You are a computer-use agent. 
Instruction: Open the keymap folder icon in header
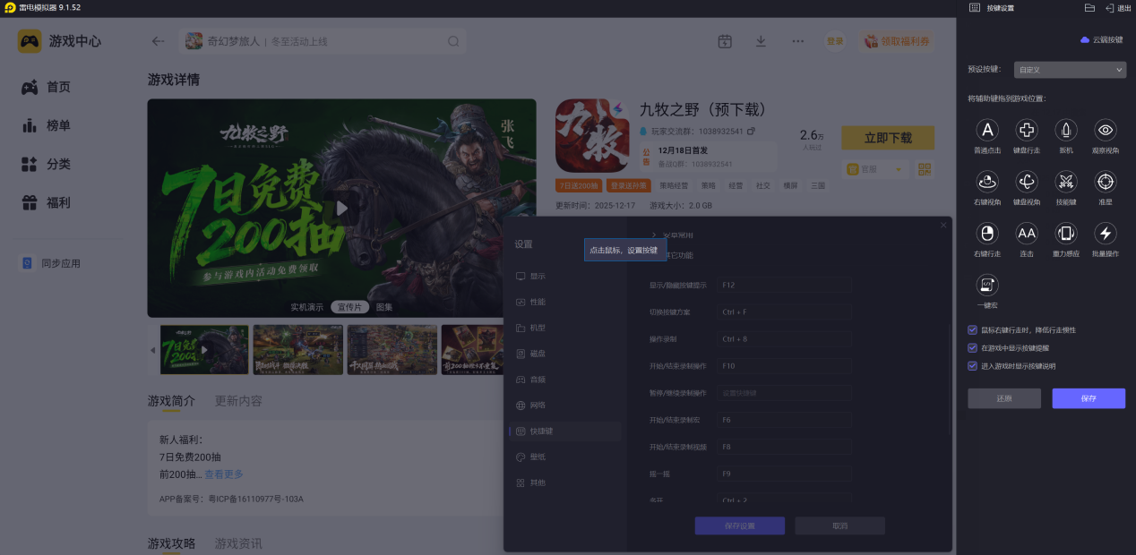click(1089, 7)
